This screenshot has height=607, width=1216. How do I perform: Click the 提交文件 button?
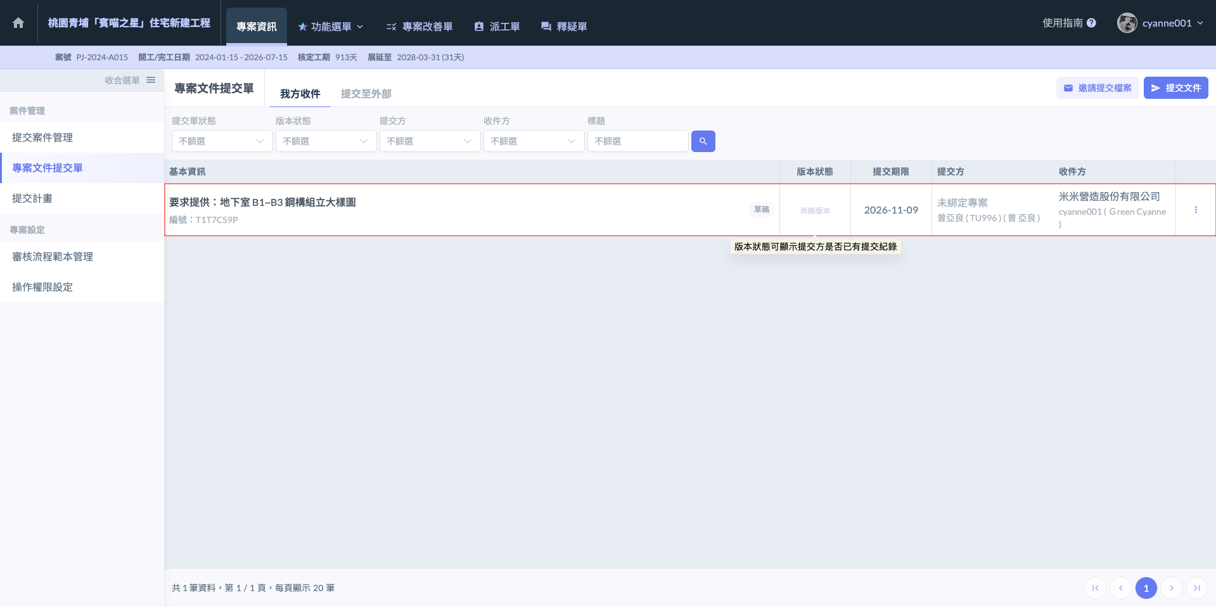1176,88
